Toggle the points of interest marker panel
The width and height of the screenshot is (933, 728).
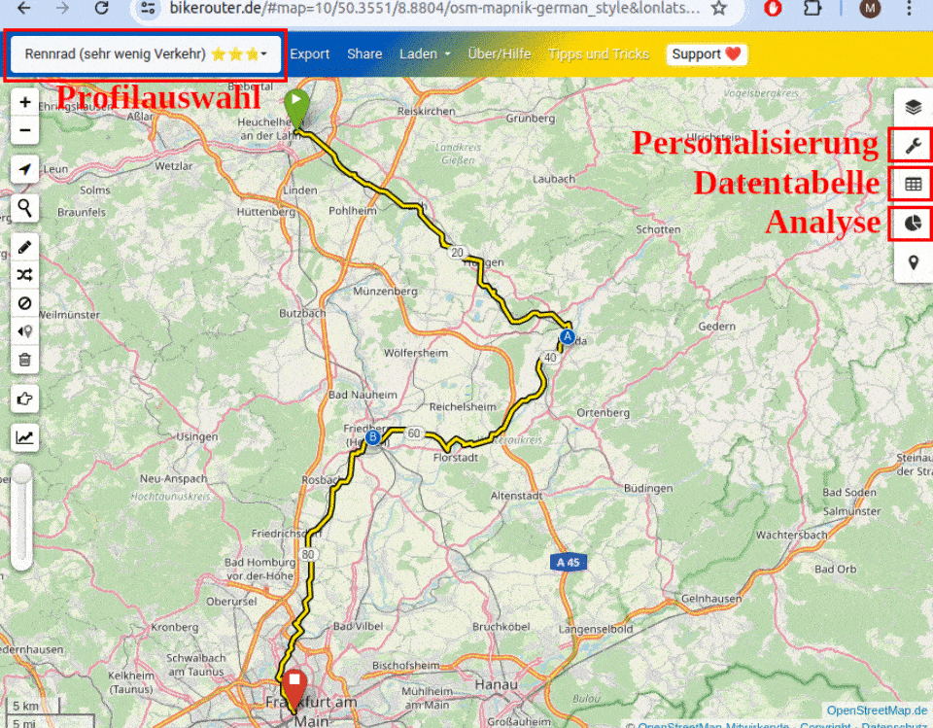(913, 262)
